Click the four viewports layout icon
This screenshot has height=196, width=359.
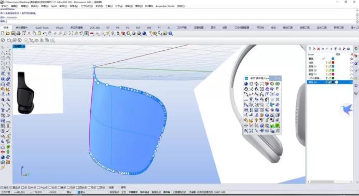click(87, 33)
